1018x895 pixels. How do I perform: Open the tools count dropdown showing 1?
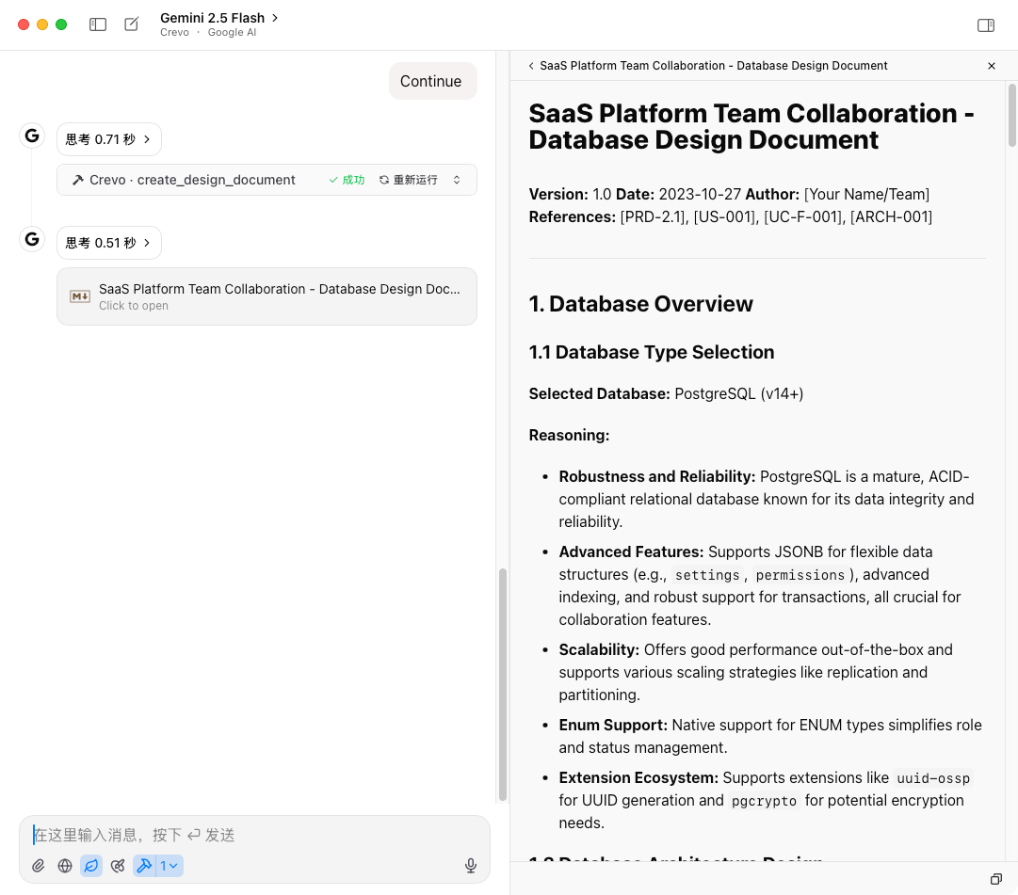click(x=170, y=866)
